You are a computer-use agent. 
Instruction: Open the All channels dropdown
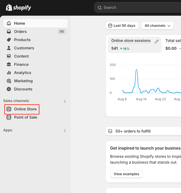(157, 26)
